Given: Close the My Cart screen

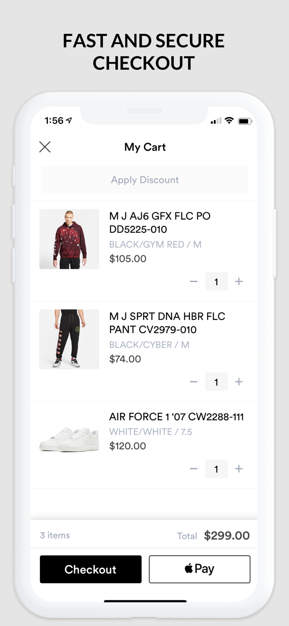Looking at the screenshot, I should 45,147.
